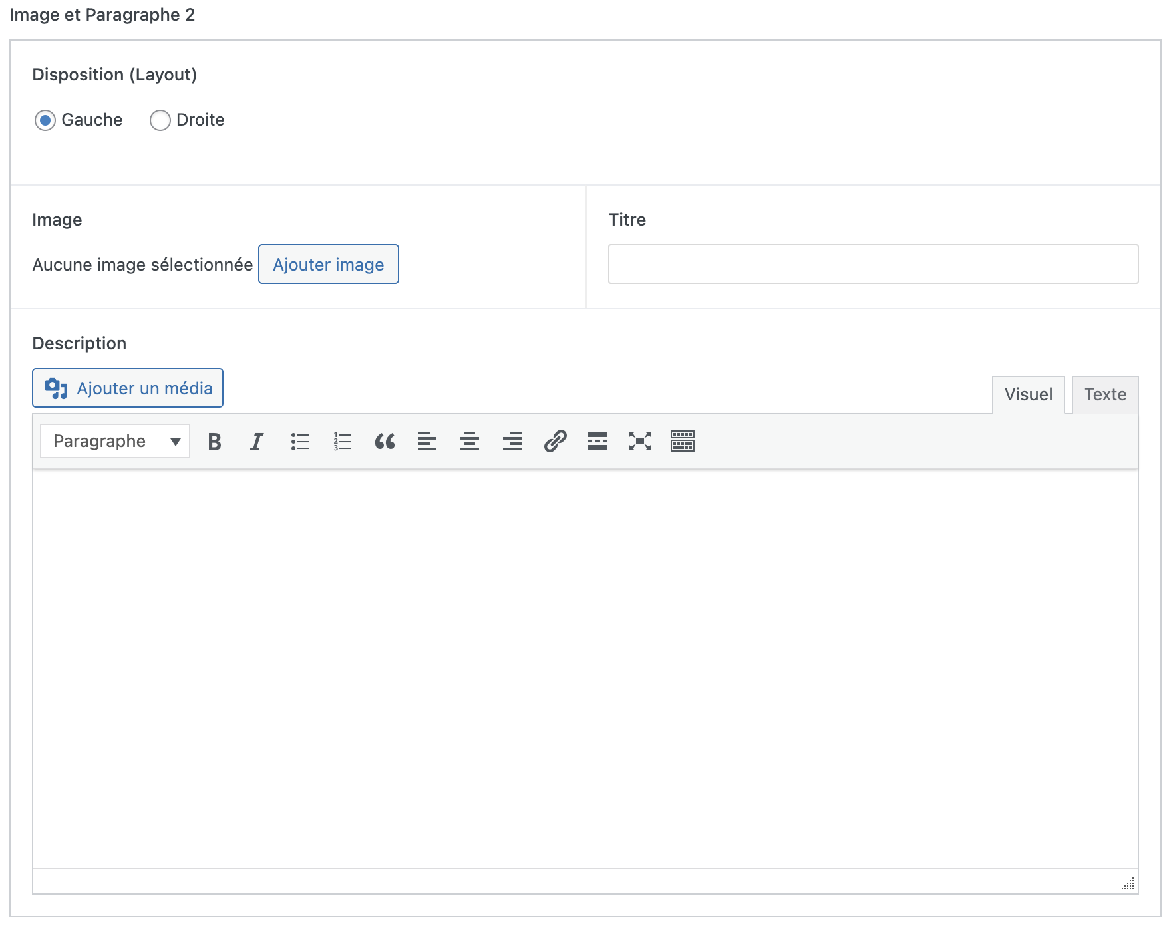Toggle bold formatting in Description editor
The width and height of the screenshot is (1171, 926).
(x=214, y=442)
